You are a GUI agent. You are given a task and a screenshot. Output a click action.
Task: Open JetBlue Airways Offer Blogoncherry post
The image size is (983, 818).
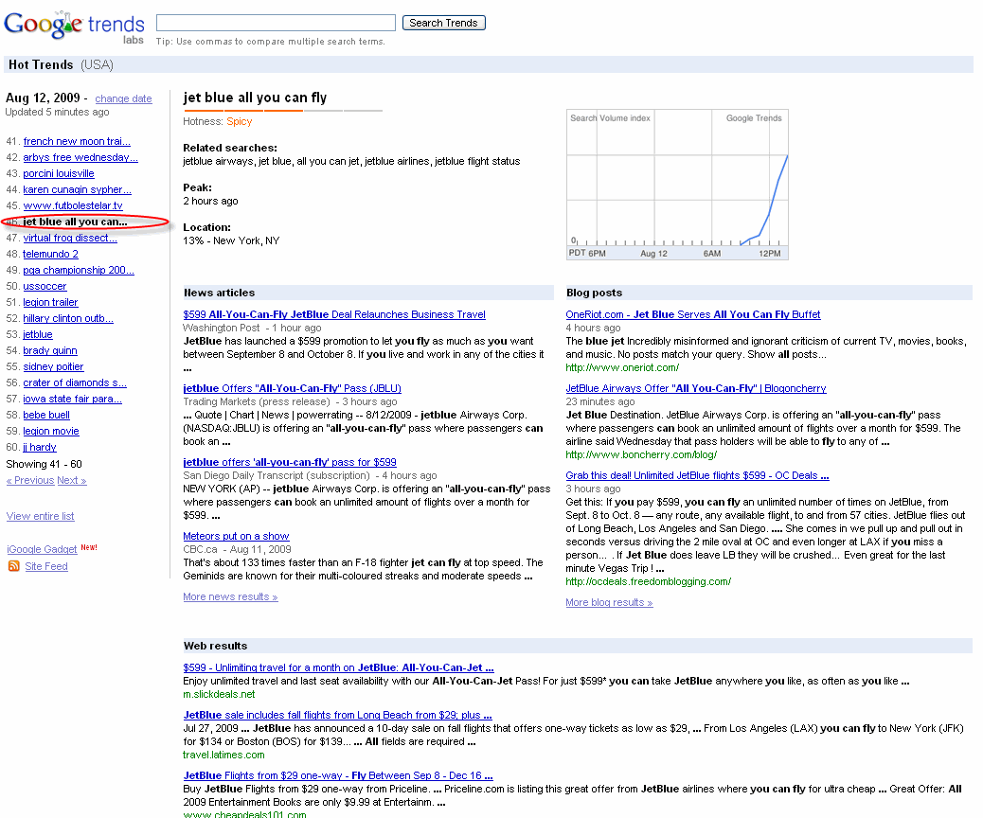click(x=696, y=388)
